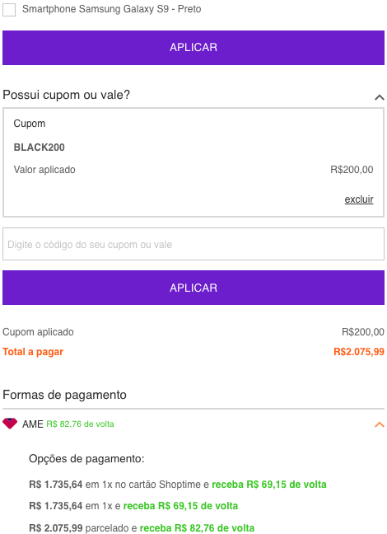Click the 'Total a pagar' label

tap(33, 352)
